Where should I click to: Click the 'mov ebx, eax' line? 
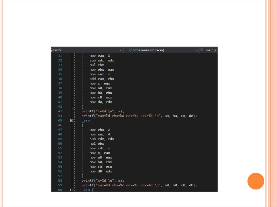coord(102,70)
